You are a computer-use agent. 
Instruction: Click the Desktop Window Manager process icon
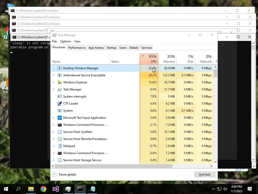[59, 68]
